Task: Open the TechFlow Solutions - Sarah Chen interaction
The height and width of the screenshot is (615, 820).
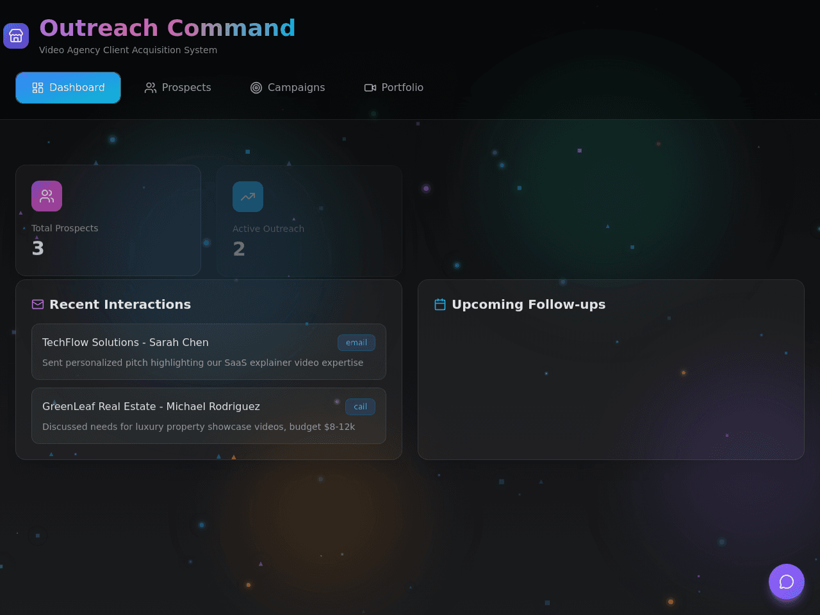Action: [x=209, y=352]
